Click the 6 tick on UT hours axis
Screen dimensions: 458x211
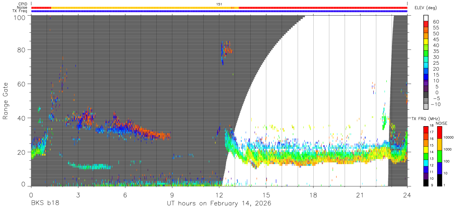(x=125, y=195)
